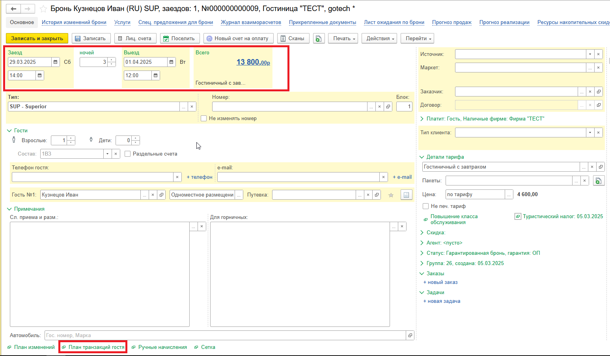This screenshot has height=356, width=610.
Task: Collapse the Примечания section
Action: [9, 209]
